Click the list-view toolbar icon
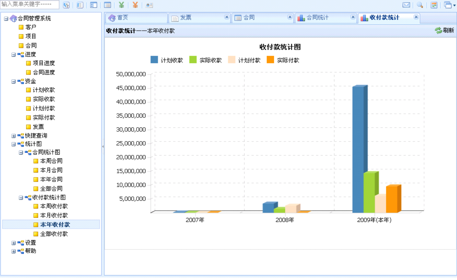 pyautogui.click(x=80, y=5)
